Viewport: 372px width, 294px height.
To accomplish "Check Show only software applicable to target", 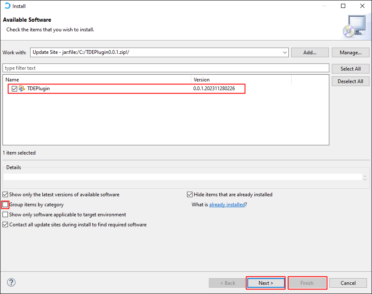I will click(5, 215).
